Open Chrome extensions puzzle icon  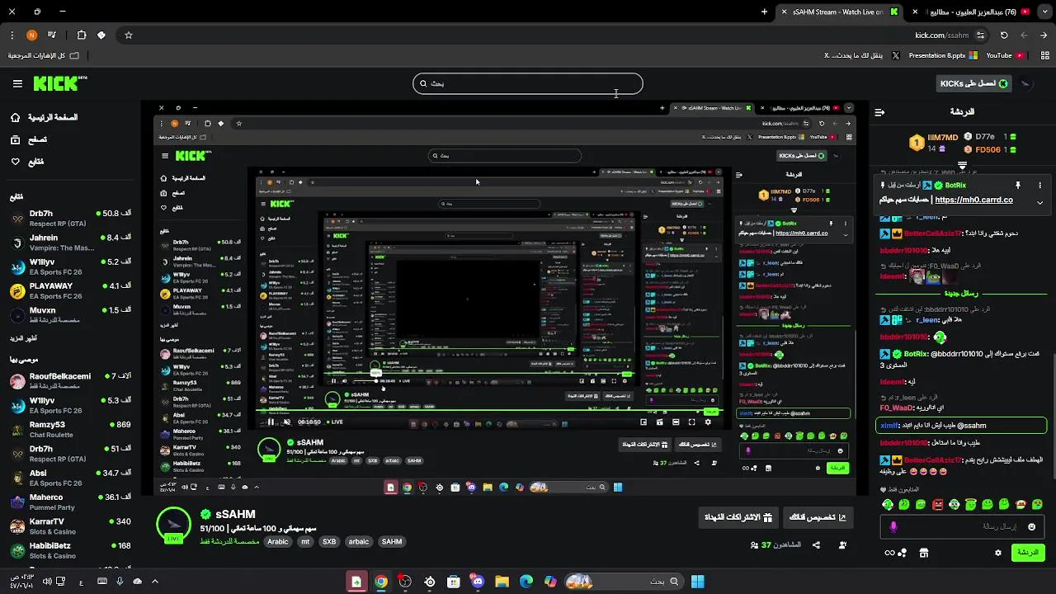click(x=81, y=35)
